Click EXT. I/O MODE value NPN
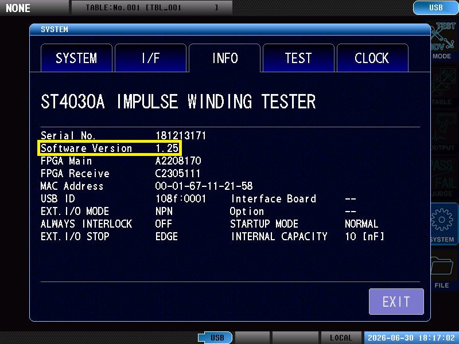 click(x=164, y=211)
